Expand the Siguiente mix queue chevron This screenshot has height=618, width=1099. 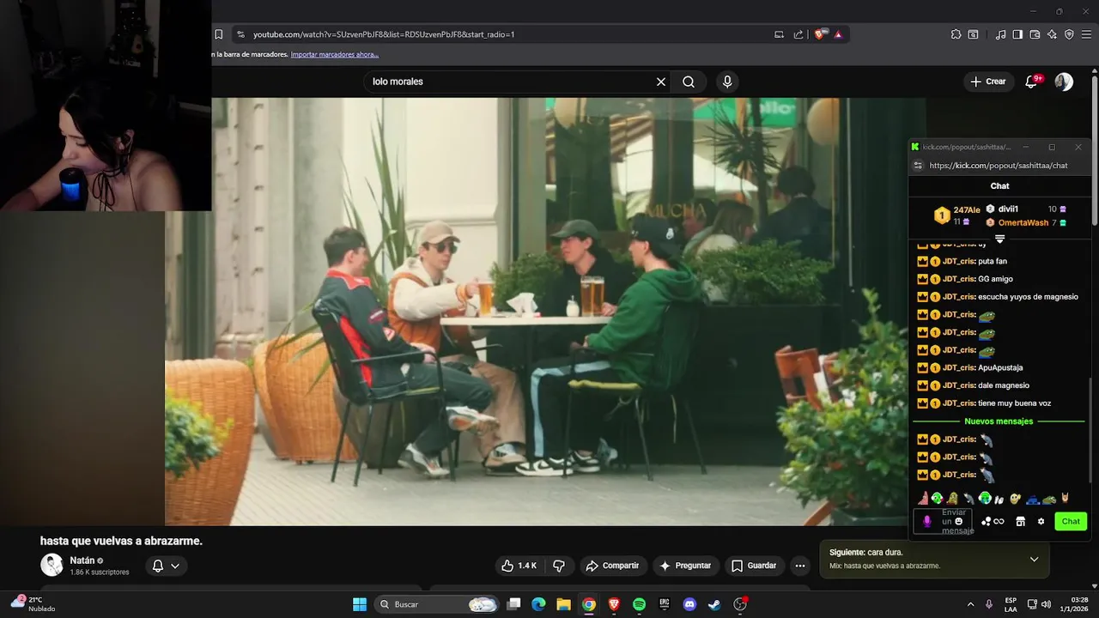(x=1034, y=559)
